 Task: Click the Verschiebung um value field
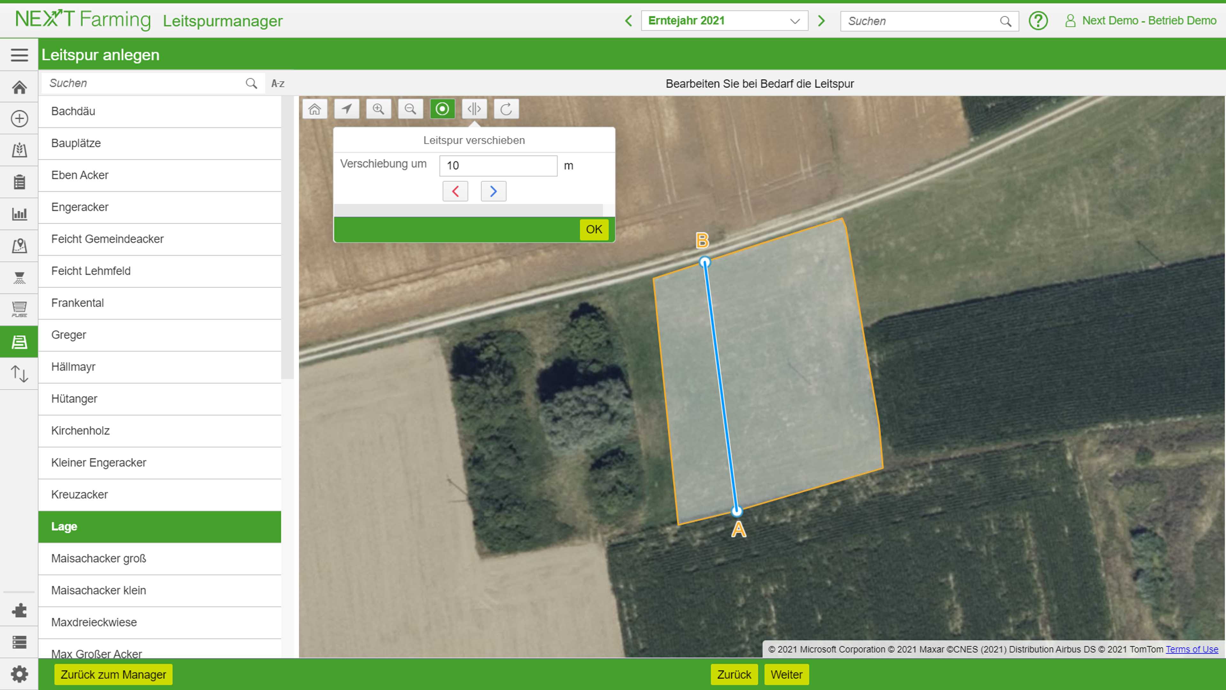click(498, 166)
